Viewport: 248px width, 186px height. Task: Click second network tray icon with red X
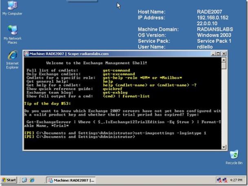click(x=225, y=180)
